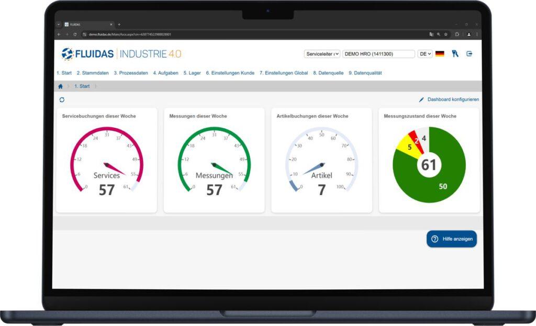Open the Serviceleiter role dropdown
536x326 pixels.
(x=322, y=54)
